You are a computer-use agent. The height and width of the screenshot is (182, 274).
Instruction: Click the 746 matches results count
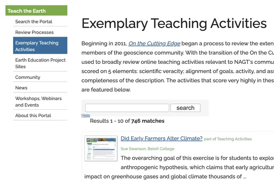coord(148,121)
